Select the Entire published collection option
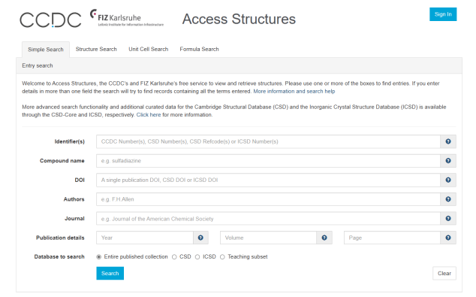The image size is (476, 297). click(98, 257)
